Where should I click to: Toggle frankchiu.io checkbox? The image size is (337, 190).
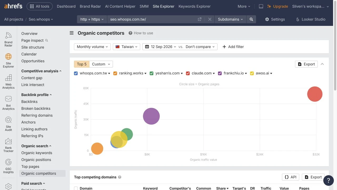coord(220,73)
